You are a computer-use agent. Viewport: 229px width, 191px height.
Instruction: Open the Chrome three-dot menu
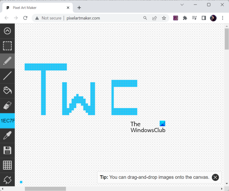pyautogui.click(x=222, y=18)
